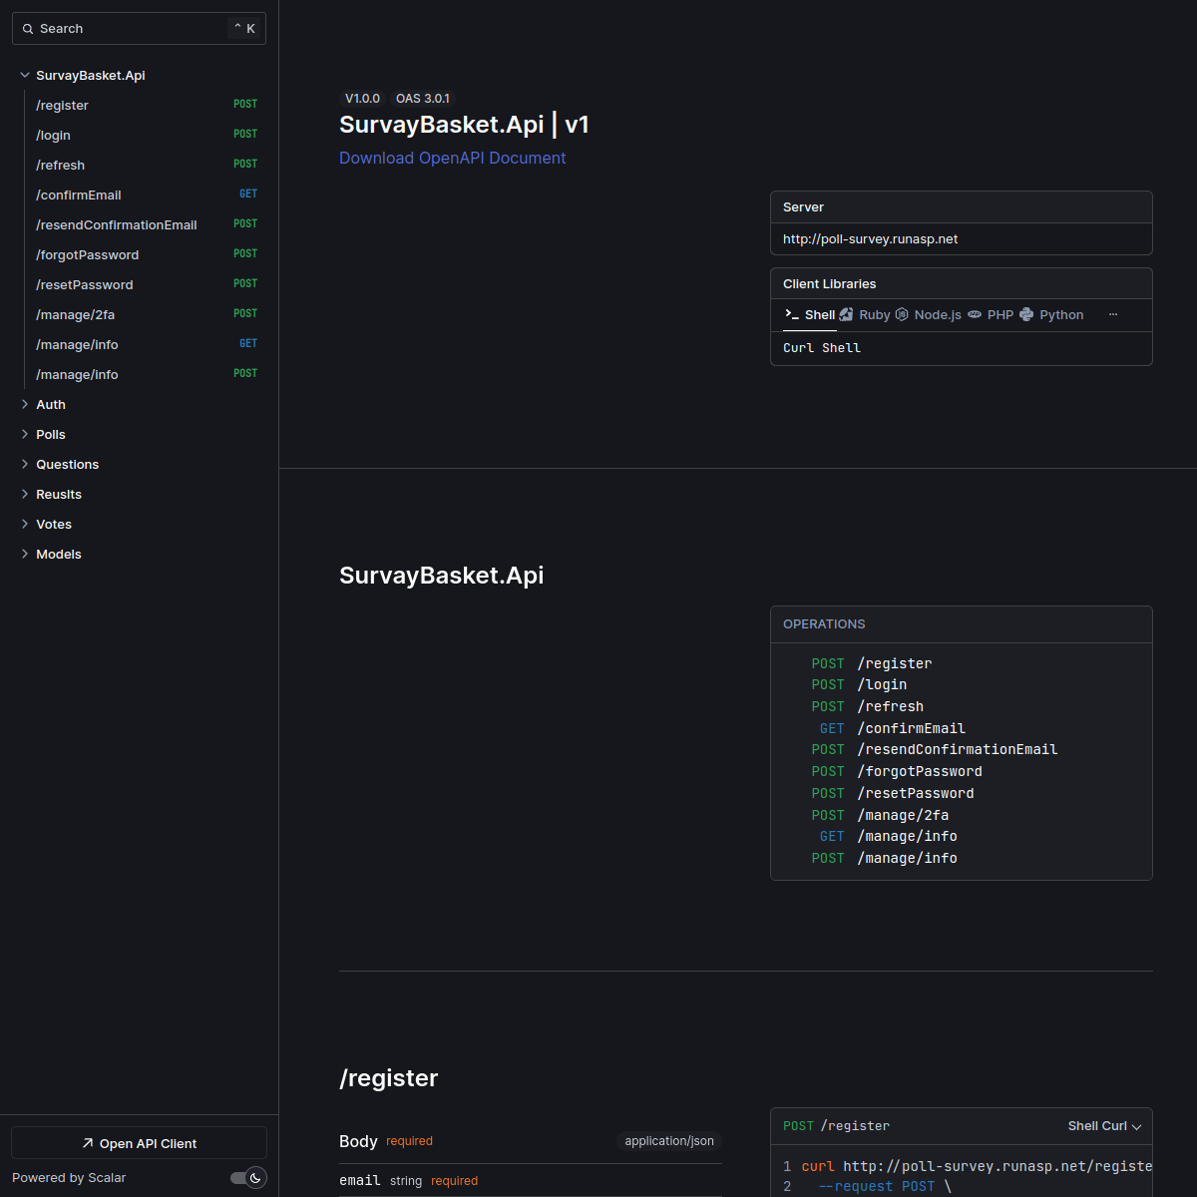
Task: Open more client libraries ellipsis
Action: point(1113,314)
